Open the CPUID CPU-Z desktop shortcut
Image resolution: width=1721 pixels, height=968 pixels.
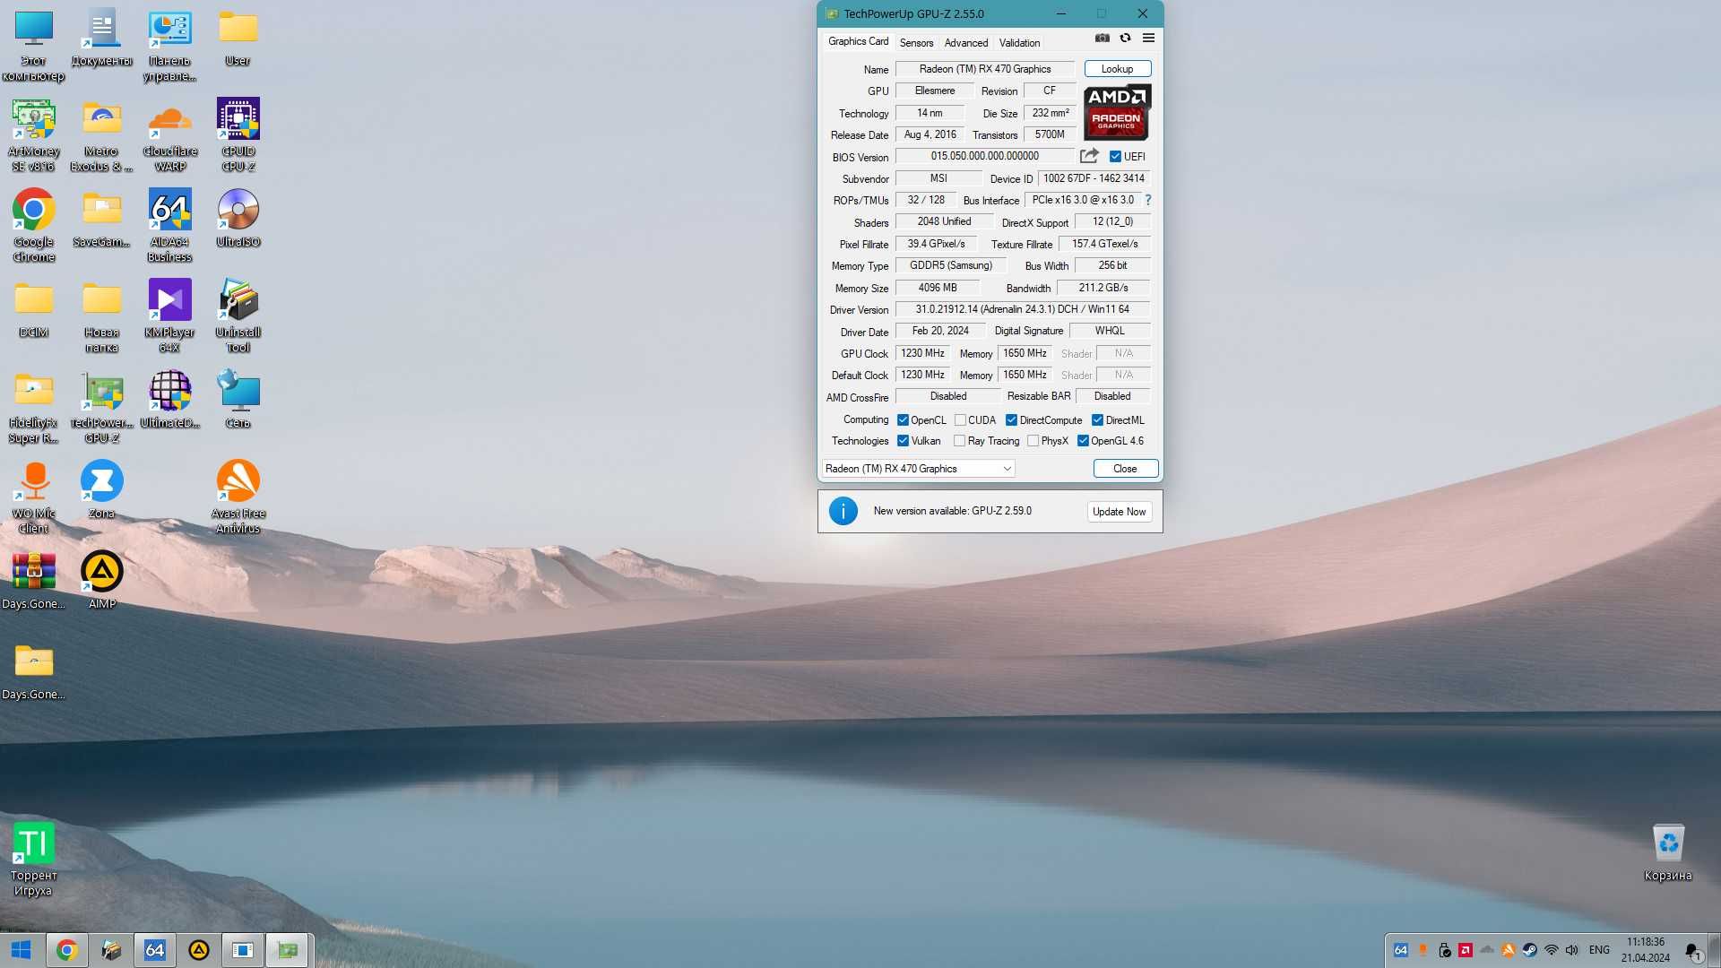tap(238, 134)
